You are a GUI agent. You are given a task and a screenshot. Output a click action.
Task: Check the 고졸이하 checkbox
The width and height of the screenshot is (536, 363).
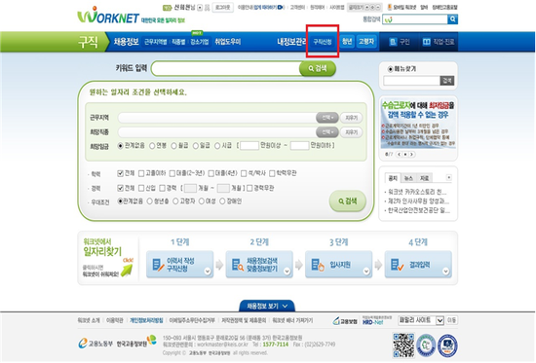[x=141, y=173]
